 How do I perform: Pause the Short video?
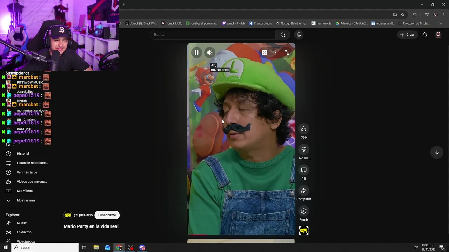point(196,52)
